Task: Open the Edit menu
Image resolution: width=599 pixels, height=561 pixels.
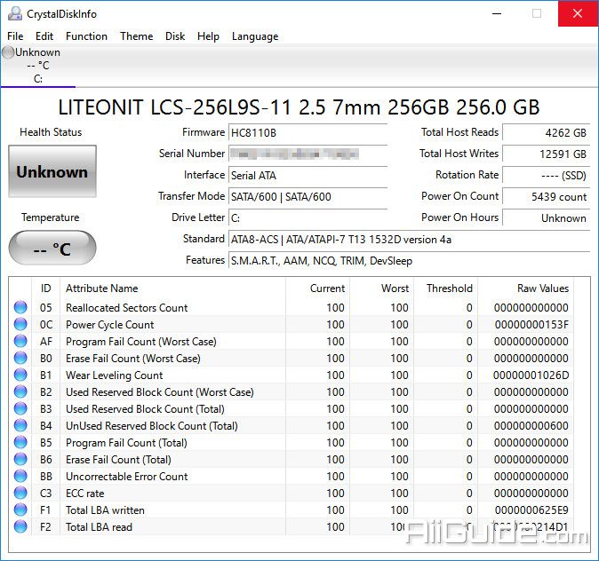Action: [x=44, y=36]
